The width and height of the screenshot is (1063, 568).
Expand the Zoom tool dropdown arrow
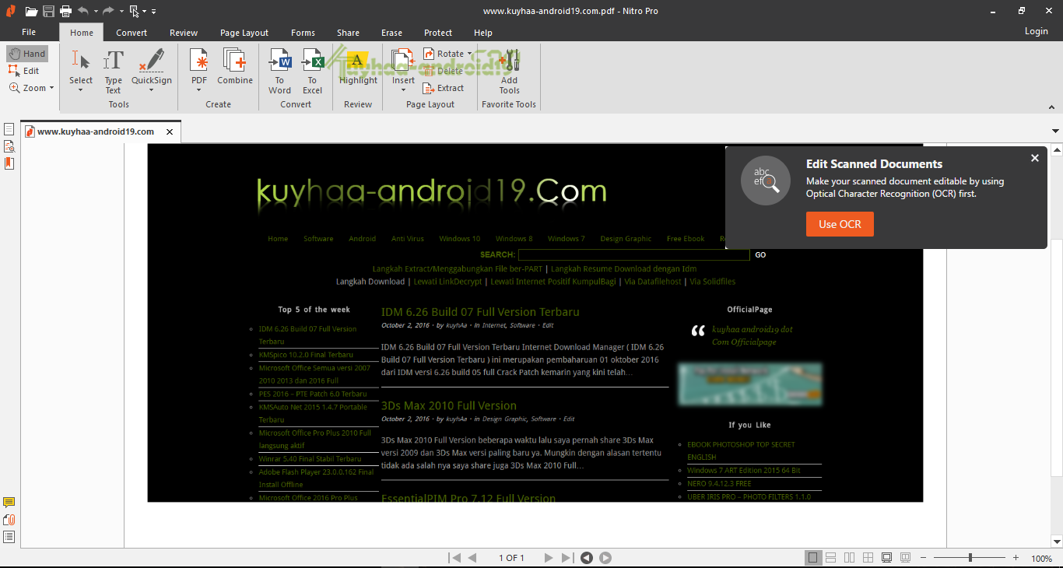click(x=52, y=88)
